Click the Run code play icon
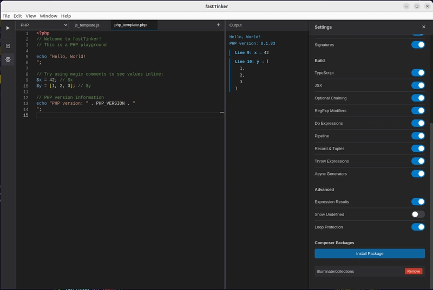The height and width of the screenshot is (290, 433). (x=8, y=28)
